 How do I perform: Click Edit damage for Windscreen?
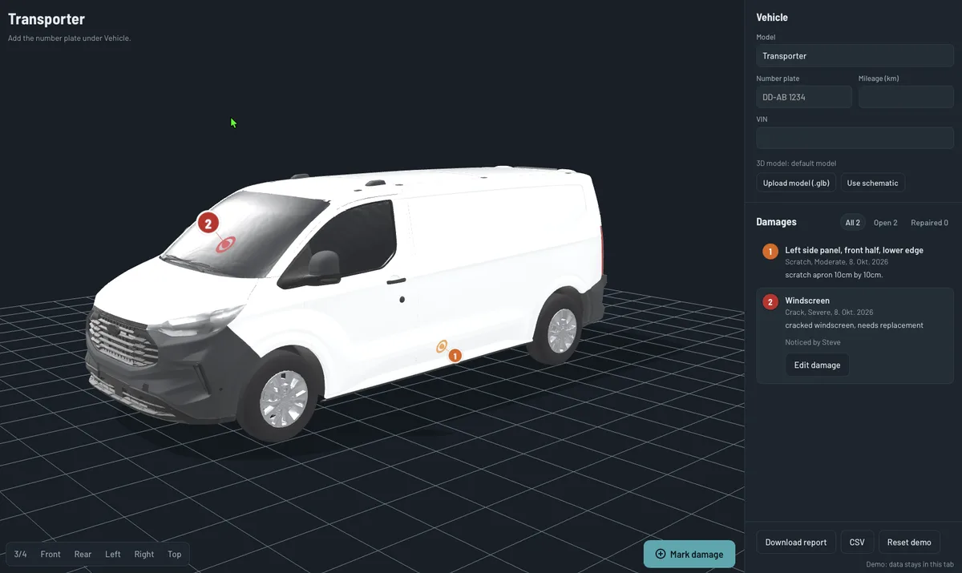[x=817, y=365]
